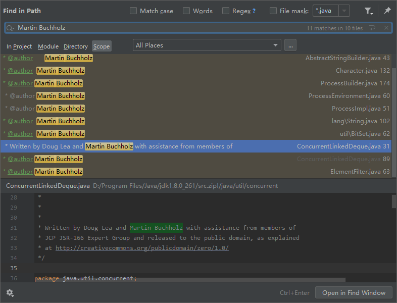The height and width of the screenshot is (303, 397).
Task: Select AbstractStringBuilder.java 43 result
Action: coord(196,58)
